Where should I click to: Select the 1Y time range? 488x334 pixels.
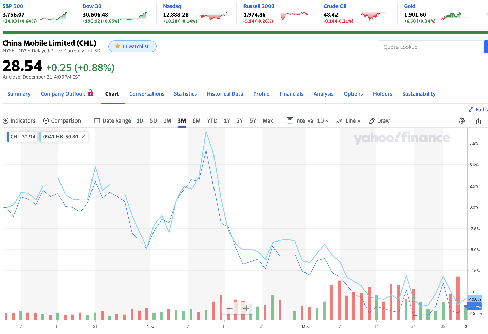(227, 121)
